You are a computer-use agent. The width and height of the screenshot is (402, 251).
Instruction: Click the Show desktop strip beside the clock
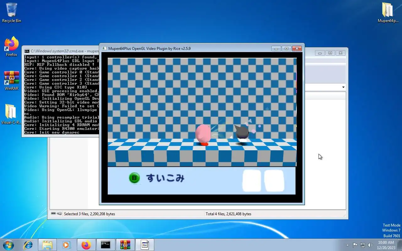[400, 245]
